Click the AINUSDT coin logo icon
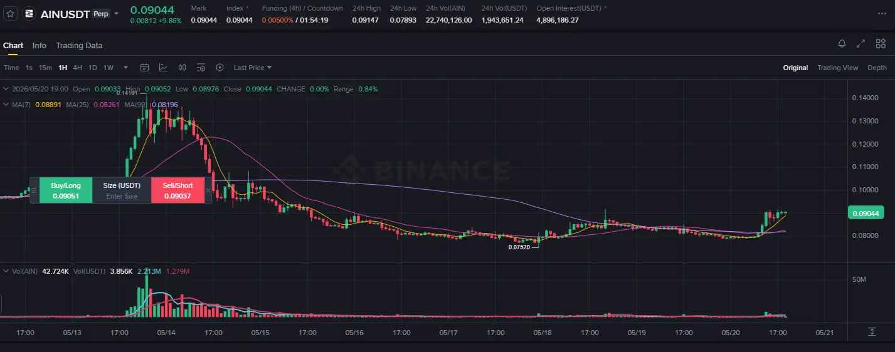This screenshot has width=895, height=352. point(29,14)
